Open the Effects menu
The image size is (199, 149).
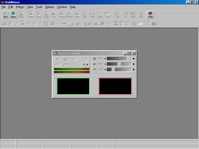pyautogui.click(x=20, y=7)
